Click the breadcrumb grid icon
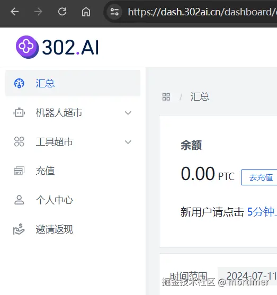Image resolution: width=277 pixels, height=295 pixels. (x=166, y=97)
